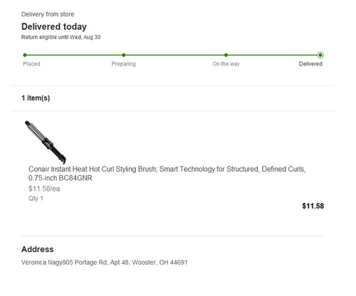The height and width of the screenshot is (296, 356).
Task: Click the On the way step label
Action: (226, 64)
